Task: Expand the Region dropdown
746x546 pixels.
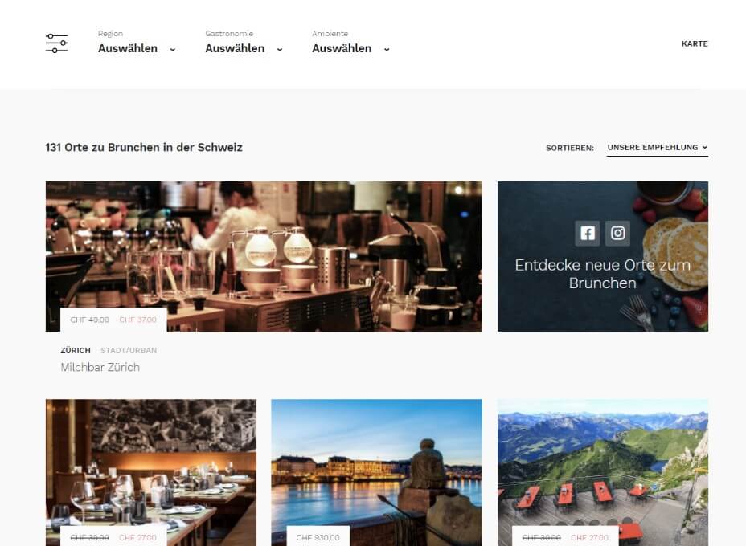Action: point(137,42)
